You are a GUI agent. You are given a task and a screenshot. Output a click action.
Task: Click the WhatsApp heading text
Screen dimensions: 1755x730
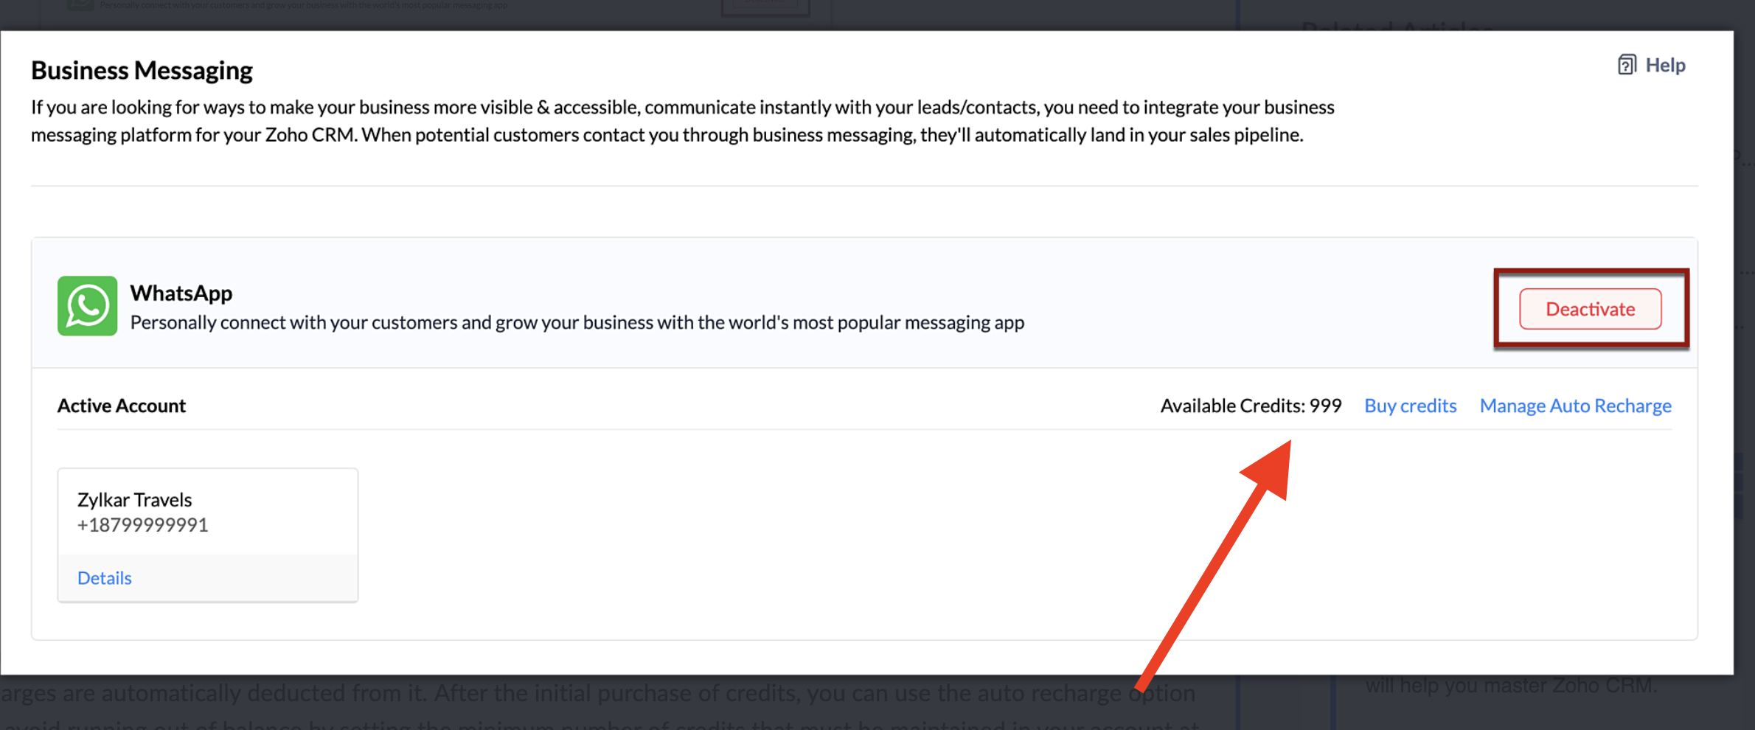(181, 293)
